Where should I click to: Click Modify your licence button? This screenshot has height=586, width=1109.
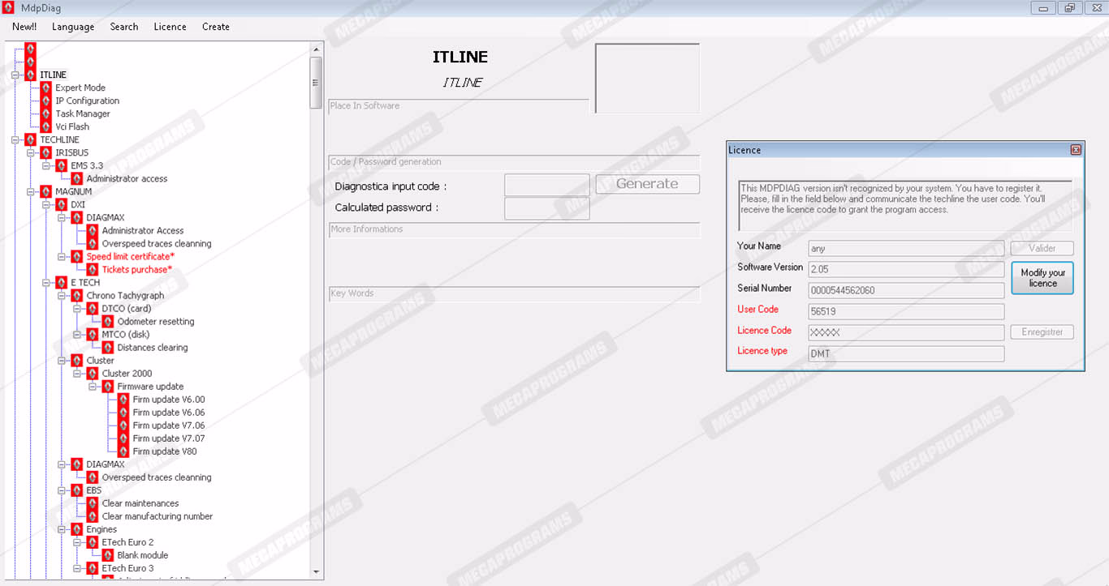1042,278
